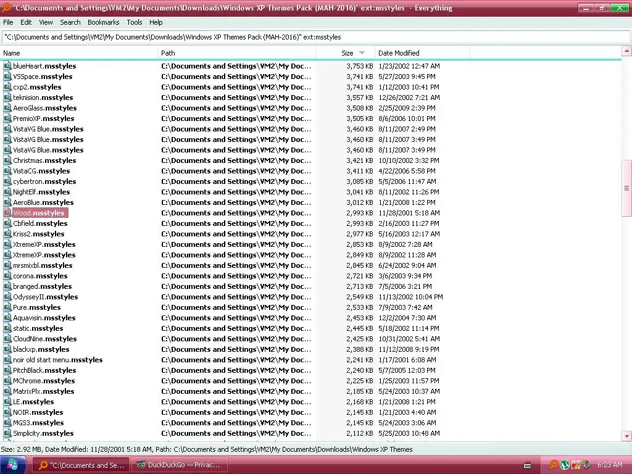Image resolution: width=632 pixels, height=474 pixels.
Task: Click the AeroGlass.msstyles file icon
Action: [7, 107]
